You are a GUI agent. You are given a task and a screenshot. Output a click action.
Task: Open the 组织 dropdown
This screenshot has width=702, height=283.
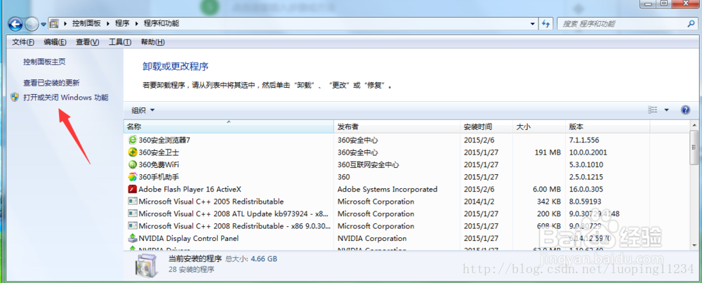(x=143, y=110)
